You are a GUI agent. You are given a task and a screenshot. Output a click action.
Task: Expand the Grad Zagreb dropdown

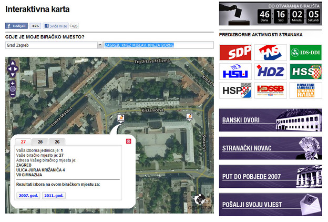[x=100, y=45]
